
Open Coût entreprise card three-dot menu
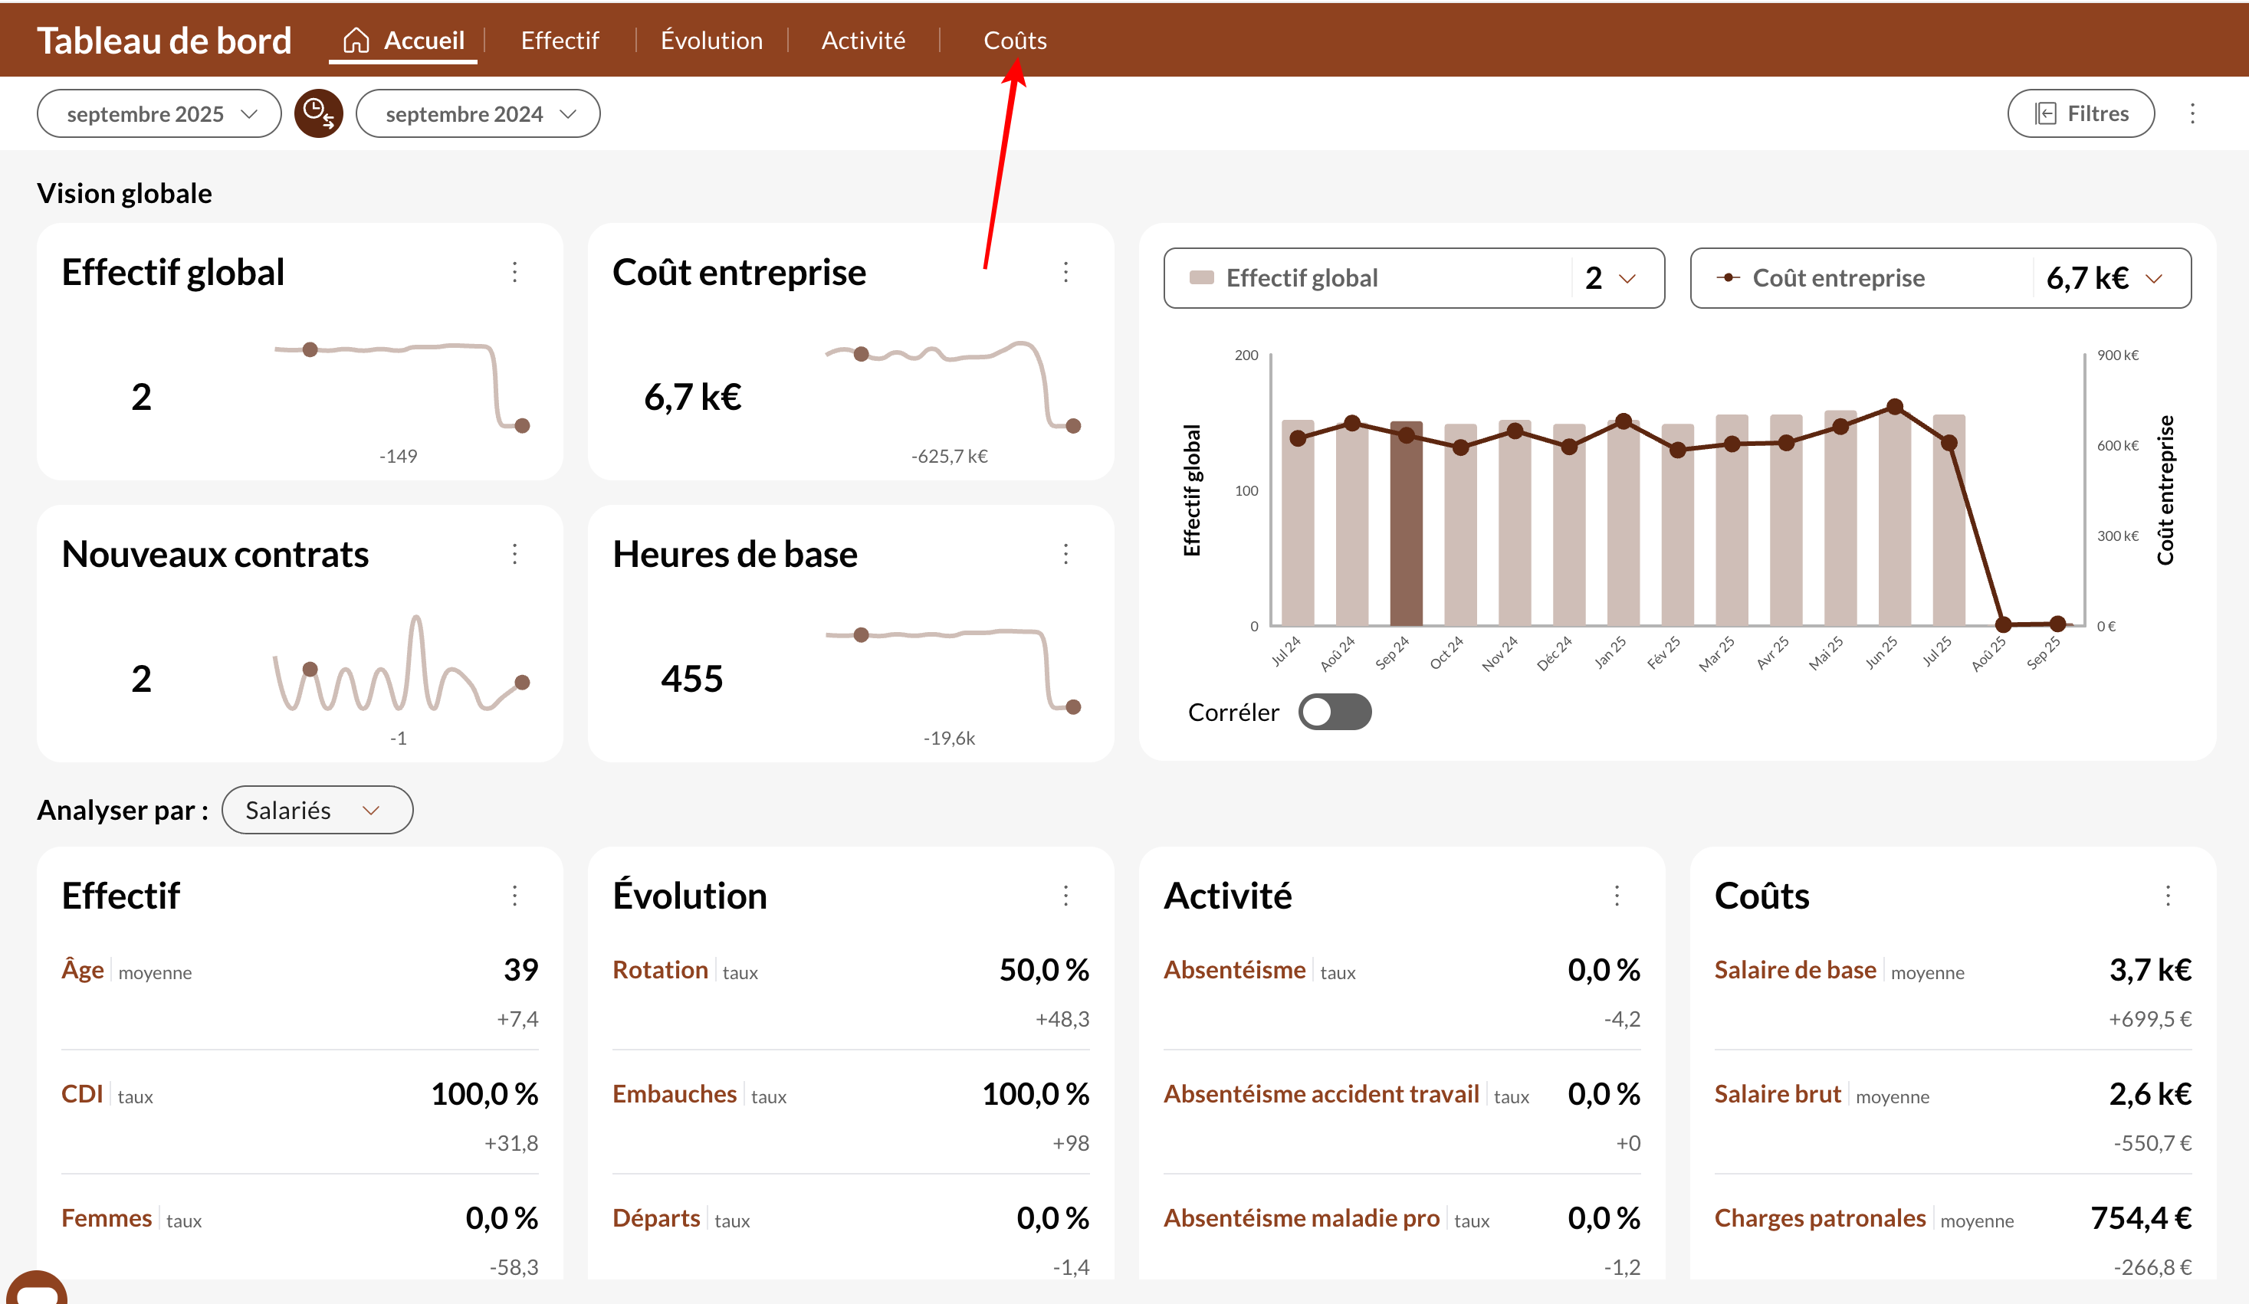pyautogui.click(x=1065, y=272)
